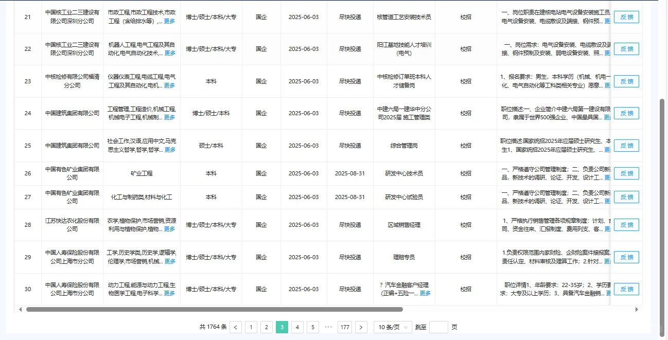
Task: Expand 更多 in row 28 农学 majors list
Action: coord(170,228)
